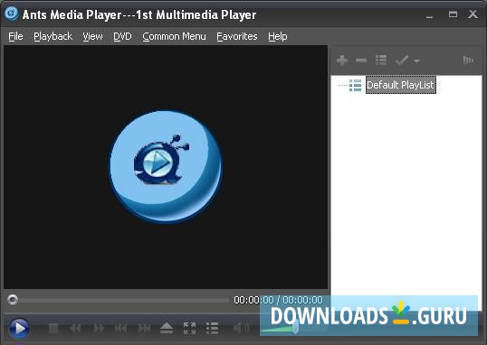Add an item with the plus icon
Image resolution: width=487 pixels, height=345 pixels.
(x=342, y=61)
